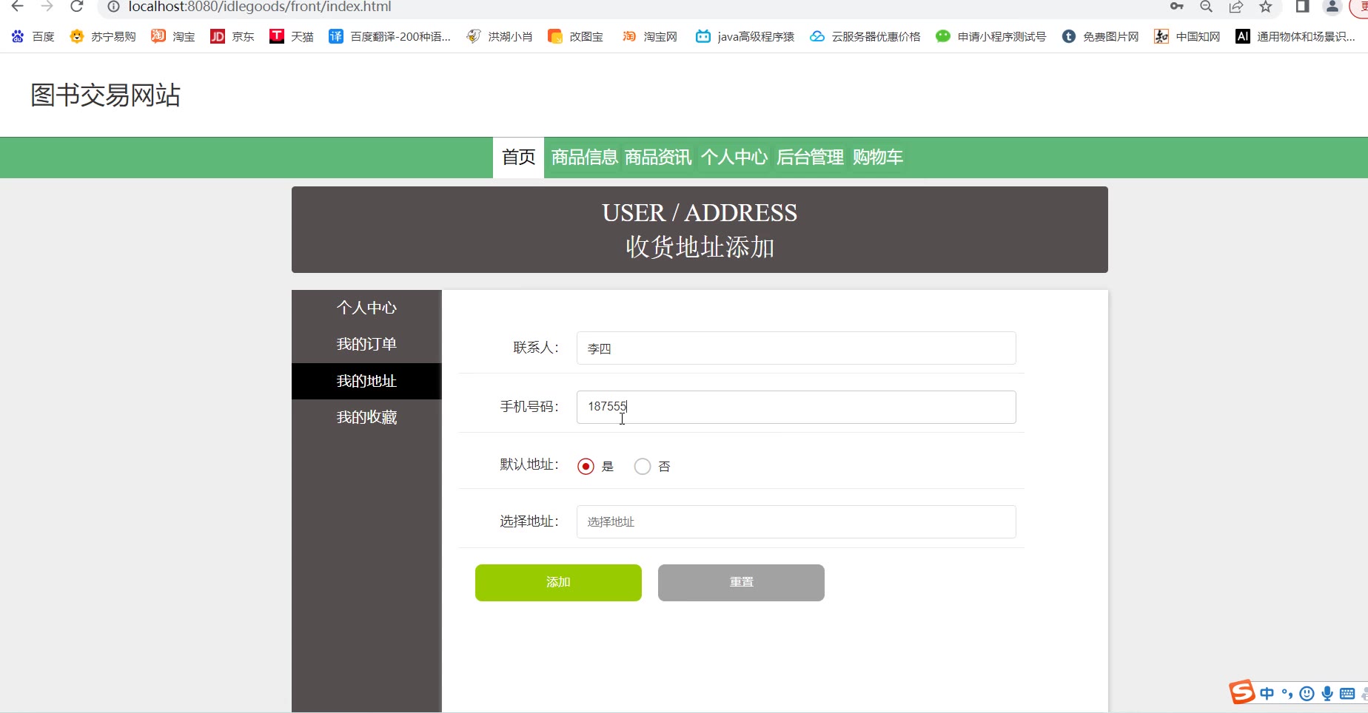Open the java高级程序猿 bookmark
Viewport: 1368px width, 713px height.
click(745, 36)
